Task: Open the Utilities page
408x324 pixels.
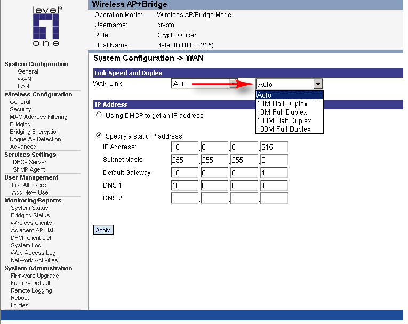Action: coord(20,305)
